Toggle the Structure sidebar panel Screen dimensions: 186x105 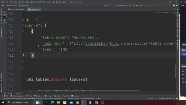coord(1,77)
